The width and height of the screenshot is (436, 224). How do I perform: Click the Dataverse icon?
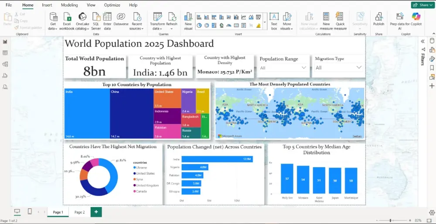pos(121,16)
